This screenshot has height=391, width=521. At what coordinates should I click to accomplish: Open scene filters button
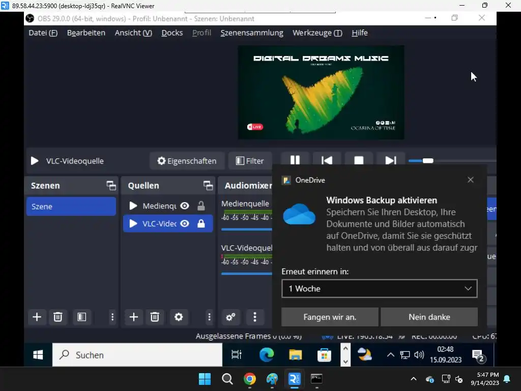point(82,317)
